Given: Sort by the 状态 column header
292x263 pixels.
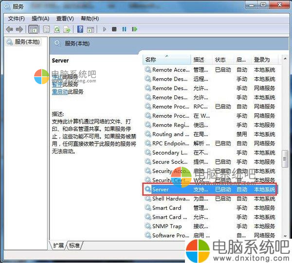Looking at the screenshot, I should tap(220, 59).
